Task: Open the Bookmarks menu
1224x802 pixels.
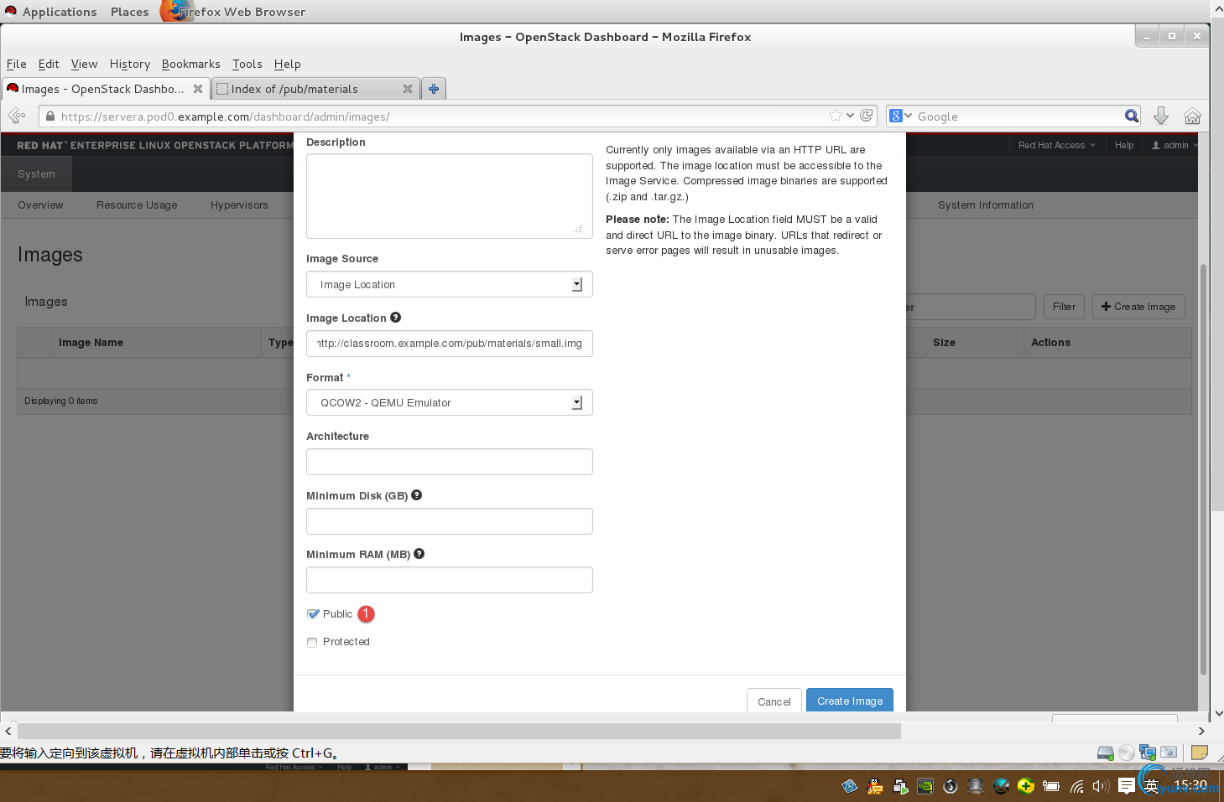Action: pos(191,64)
